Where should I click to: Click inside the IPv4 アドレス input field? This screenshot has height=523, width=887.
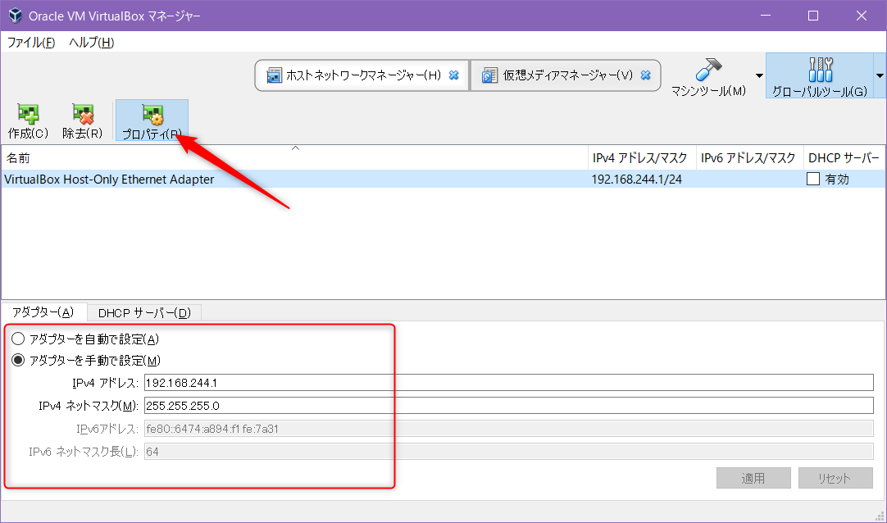[328, 382]
